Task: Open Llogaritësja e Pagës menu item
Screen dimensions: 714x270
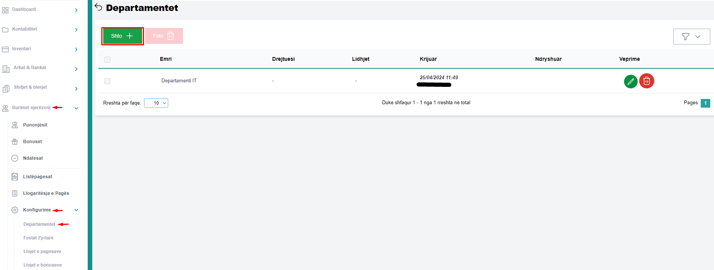Action: (46, 193)
